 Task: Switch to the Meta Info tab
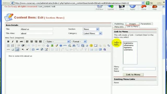tap(119, 27)
